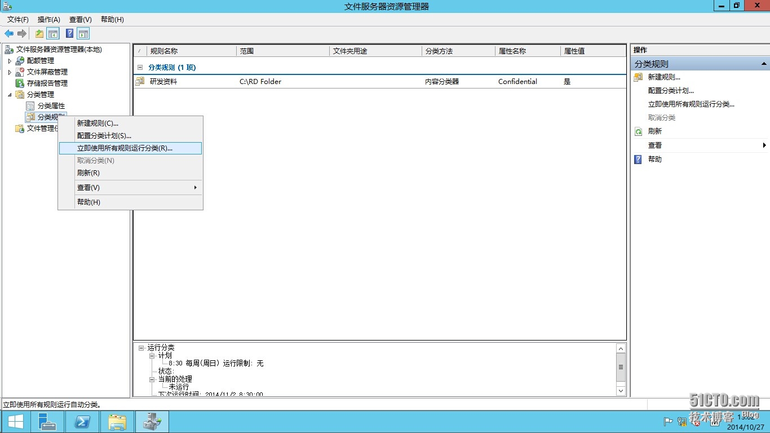Click the 配额管理 node icon

[x=20, y=60]
